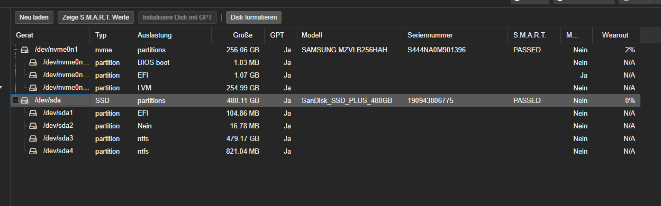Select the /dev/sda3 partition icon
661x206 pixels.
coord(33,138)
